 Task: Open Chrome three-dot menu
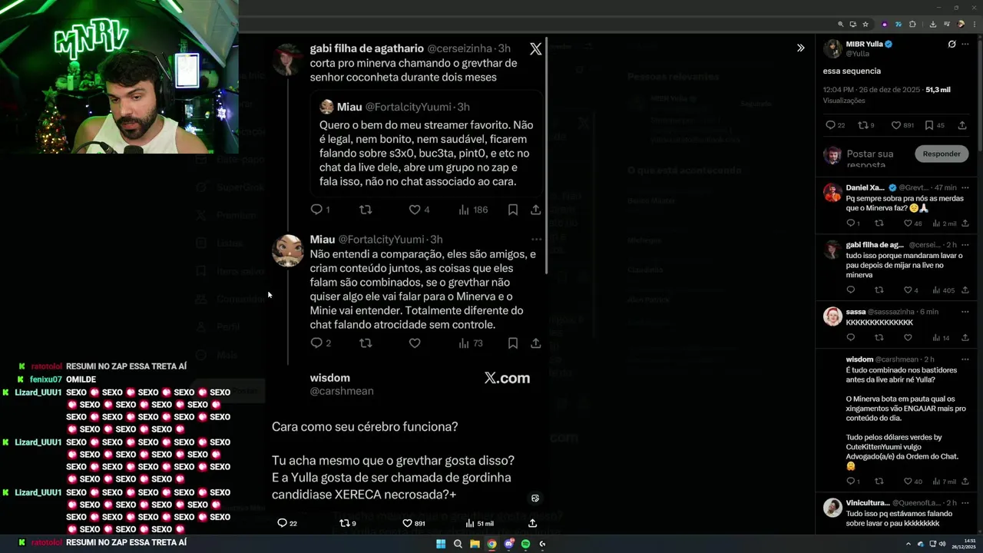pos(973,24)
